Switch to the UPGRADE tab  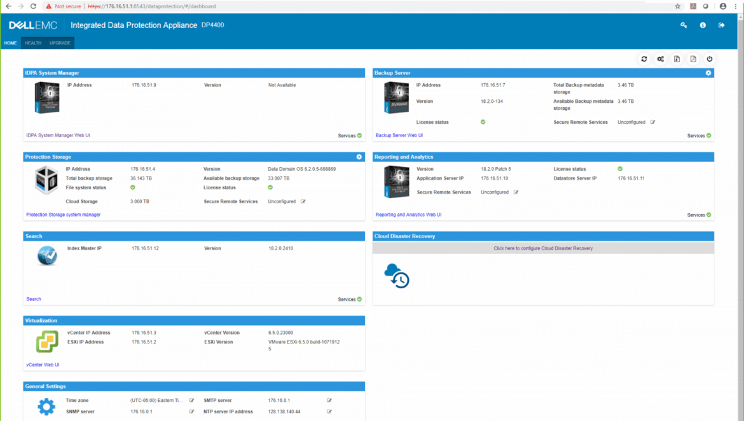(60, 43)
